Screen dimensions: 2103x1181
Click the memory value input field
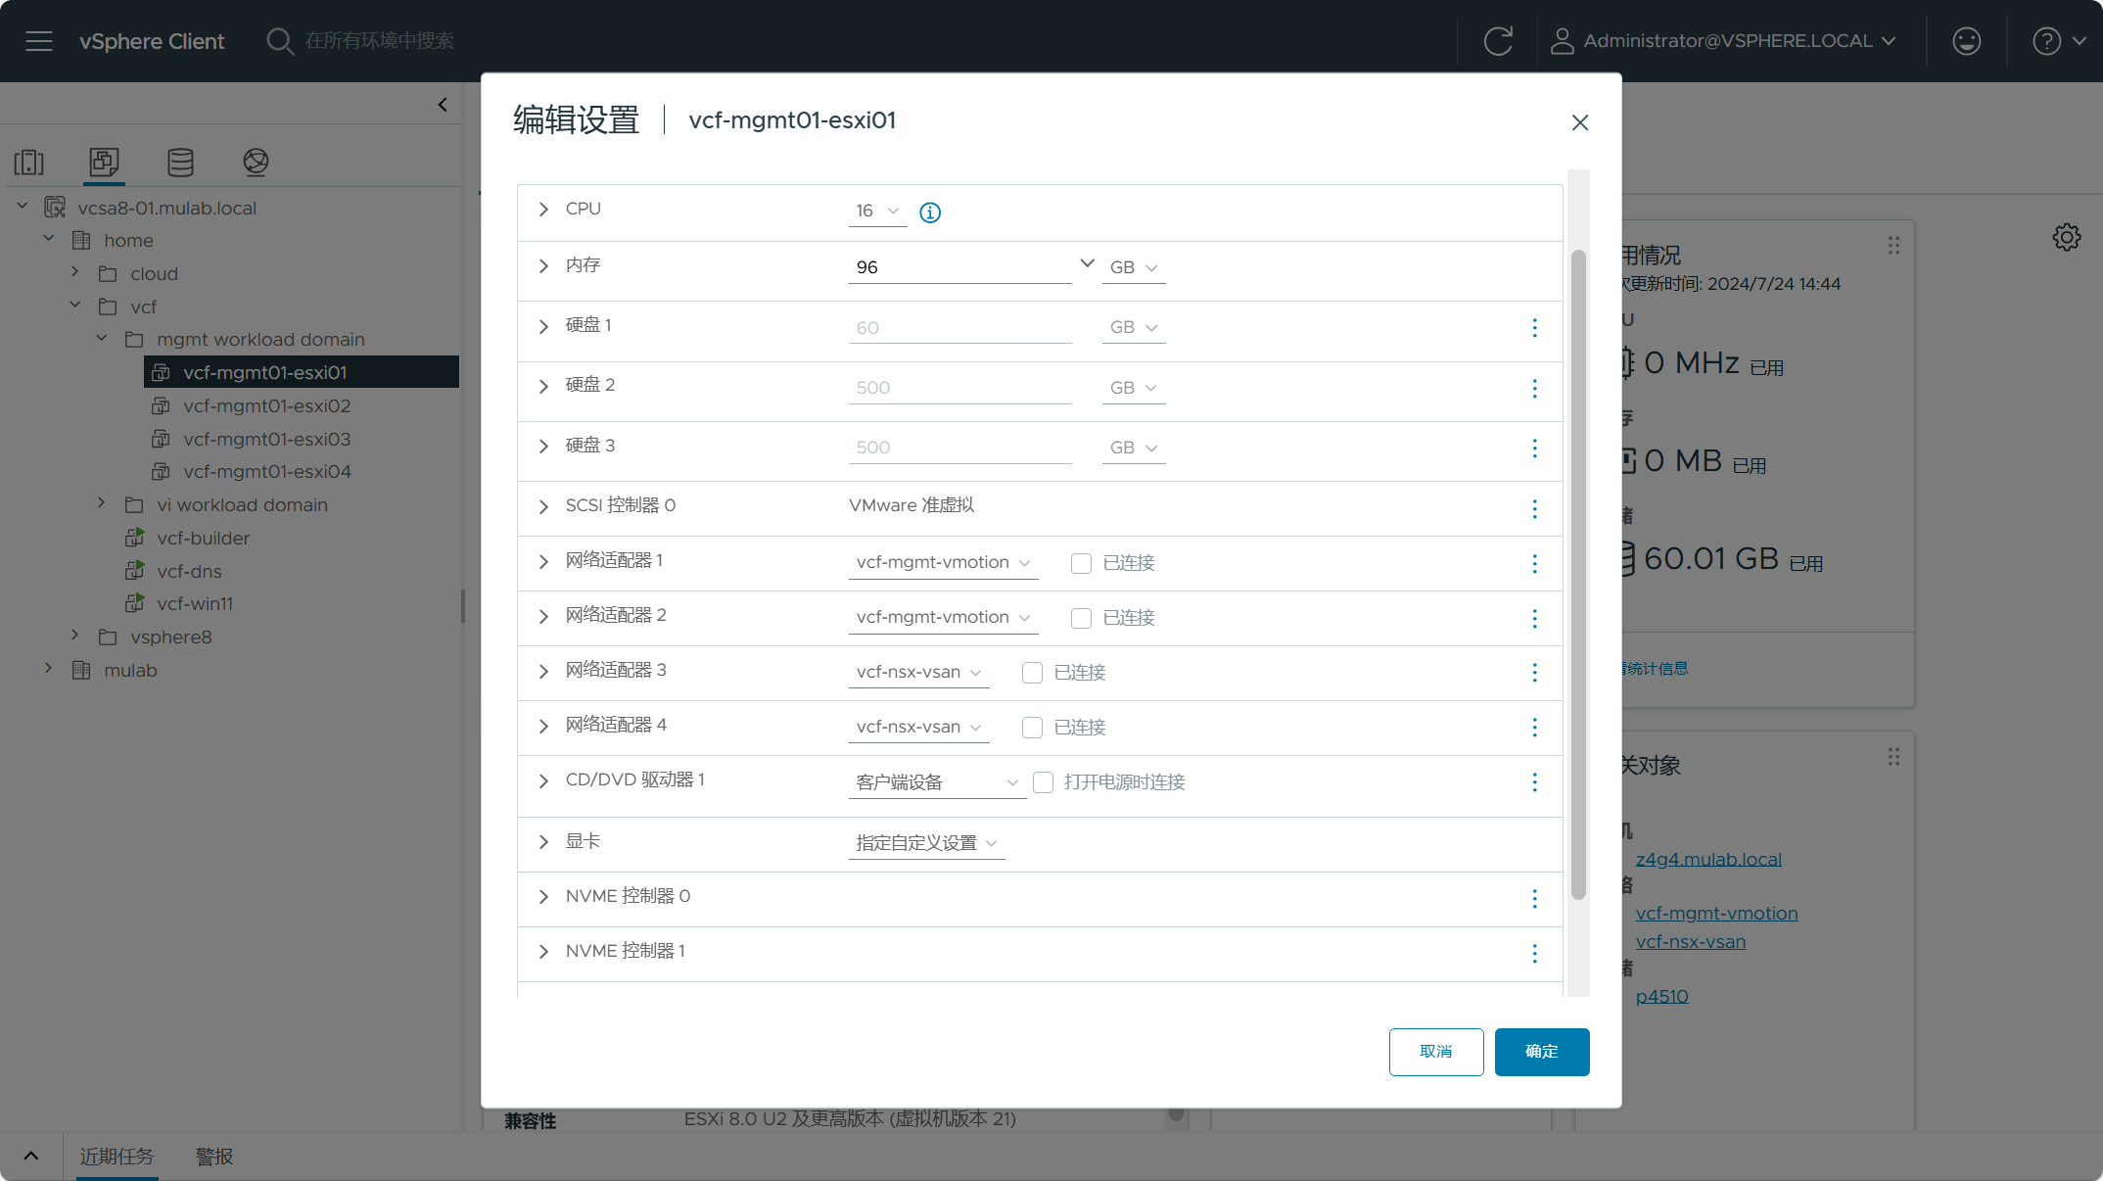click(960, 267)
